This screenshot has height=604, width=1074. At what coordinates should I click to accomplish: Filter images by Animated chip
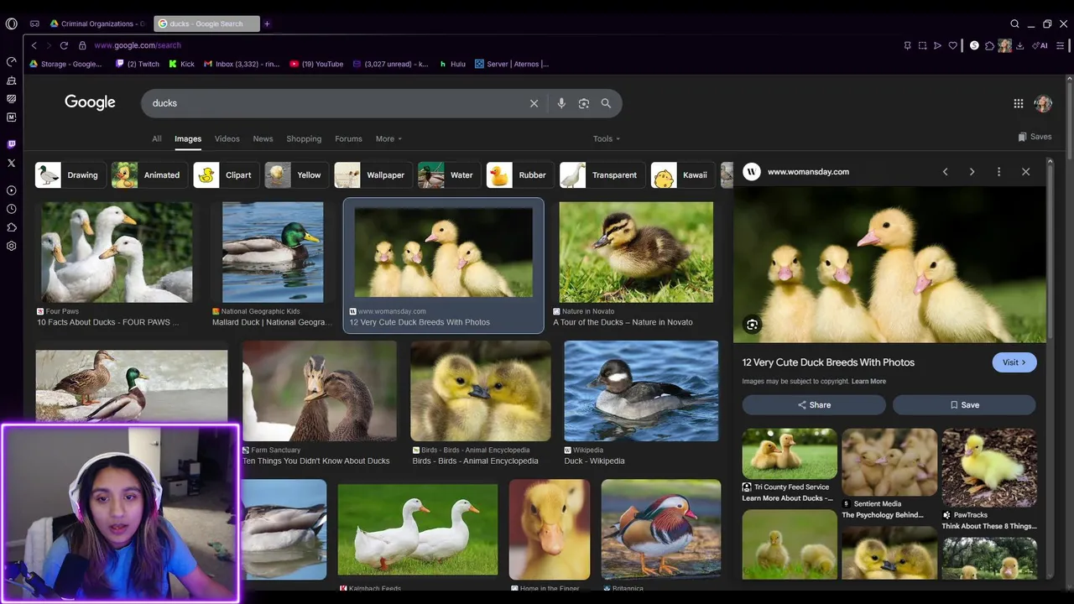point(149,175)
